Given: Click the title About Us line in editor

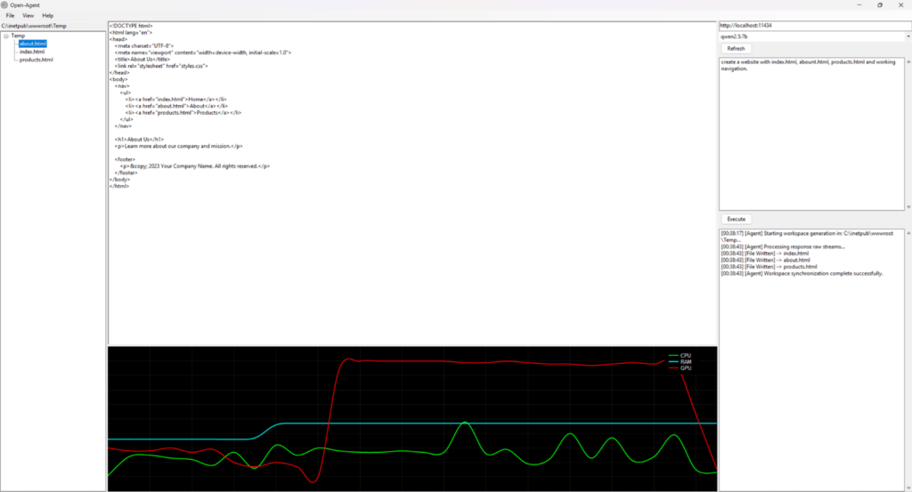Looking at the screenshot, I should point(142,60).
